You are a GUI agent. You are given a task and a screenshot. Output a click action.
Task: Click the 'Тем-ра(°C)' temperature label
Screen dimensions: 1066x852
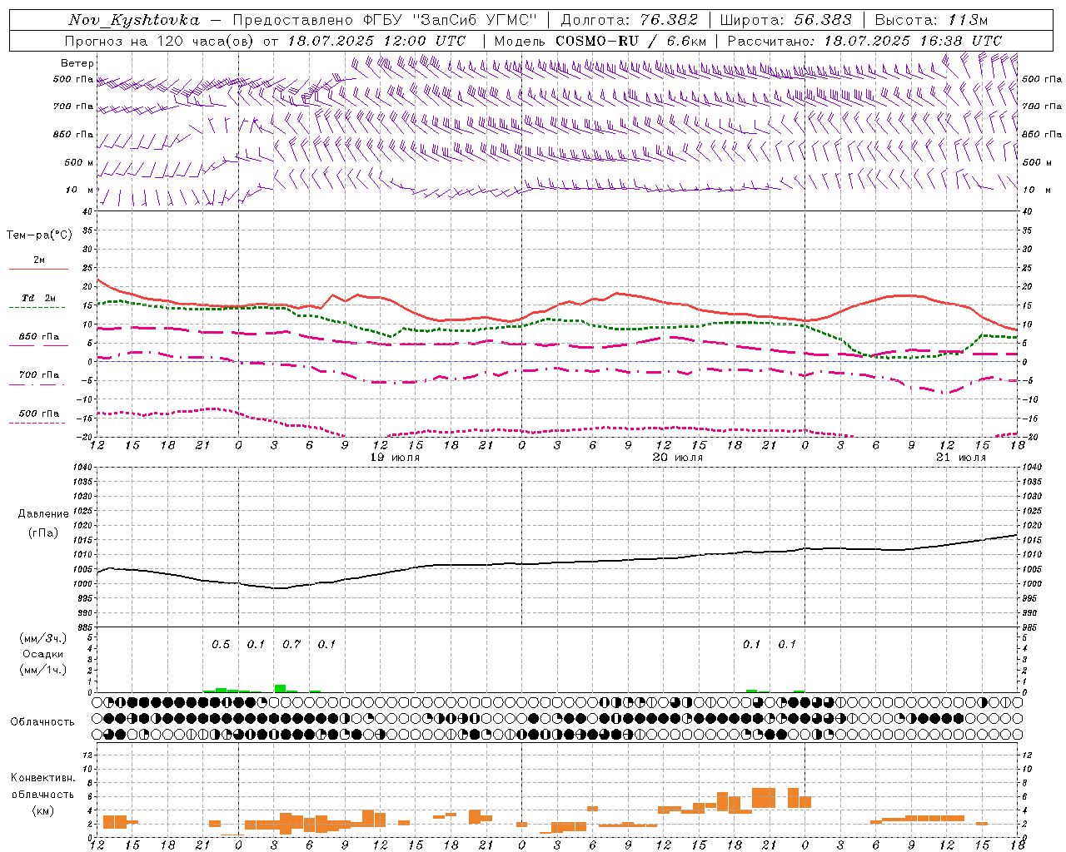(x=39, y=235)
